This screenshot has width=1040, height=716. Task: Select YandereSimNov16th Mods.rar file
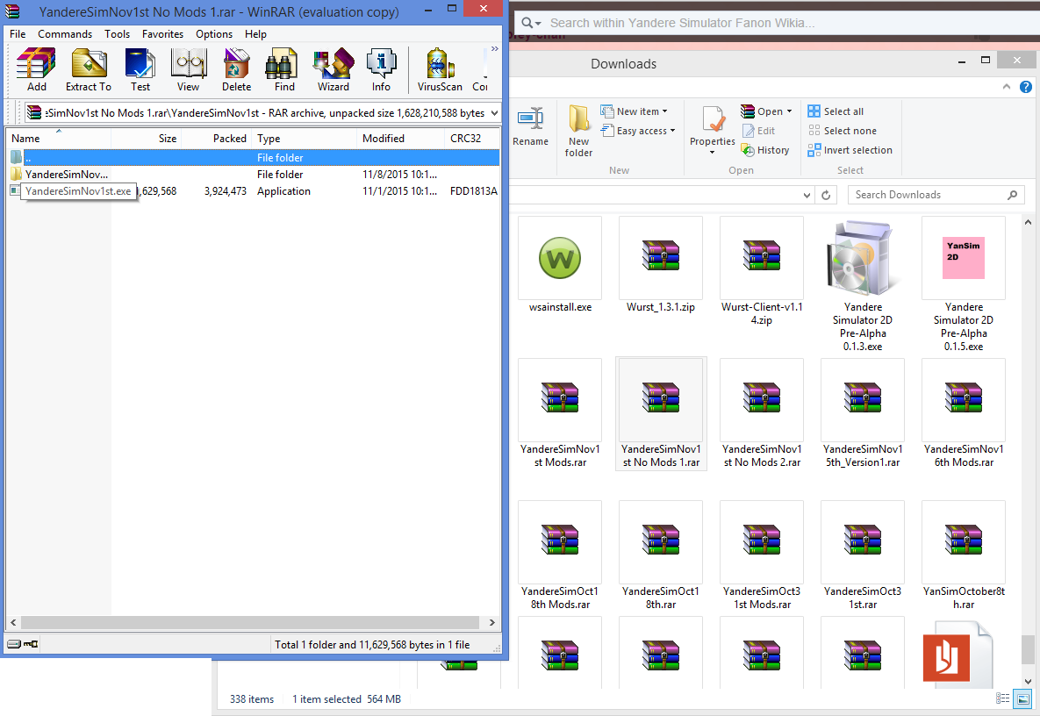963,413
